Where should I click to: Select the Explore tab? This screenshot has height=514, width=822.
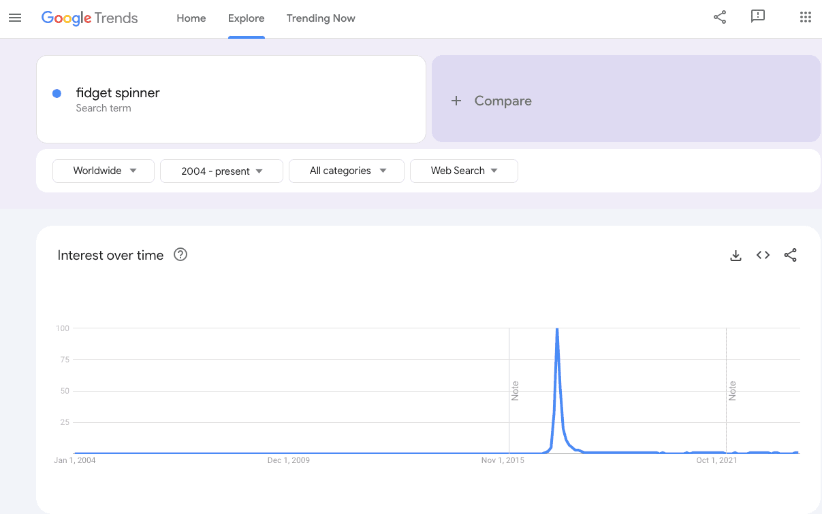[247, 18]
